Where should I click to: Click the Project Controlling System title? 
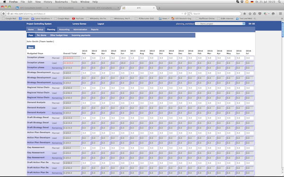tap(39, 24)
